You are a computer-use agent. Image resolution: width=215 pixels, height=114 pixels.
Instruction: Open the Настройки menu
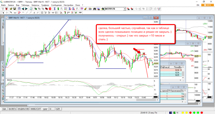coord(69,5)
